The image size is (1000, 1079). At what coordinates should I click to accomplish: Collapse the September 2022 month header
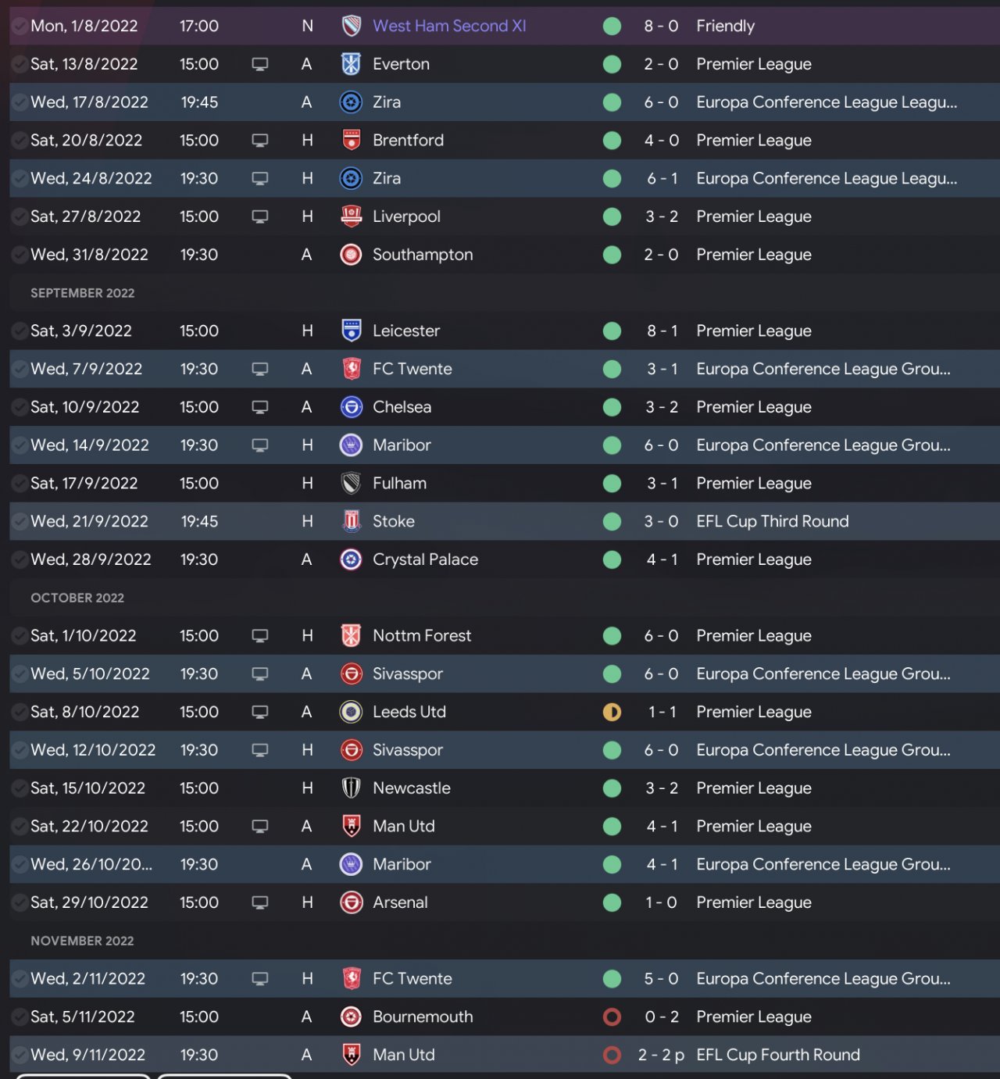point(83,293)
